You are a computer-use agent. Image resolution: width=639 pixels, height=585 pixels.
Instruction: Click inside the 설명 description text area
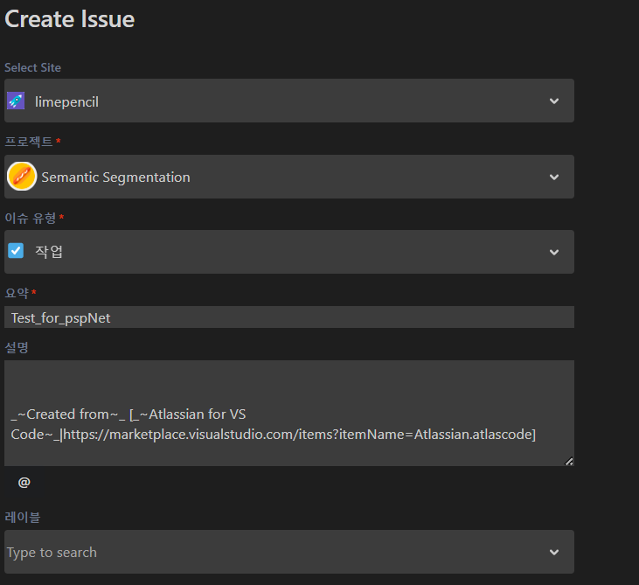(289, 413)
